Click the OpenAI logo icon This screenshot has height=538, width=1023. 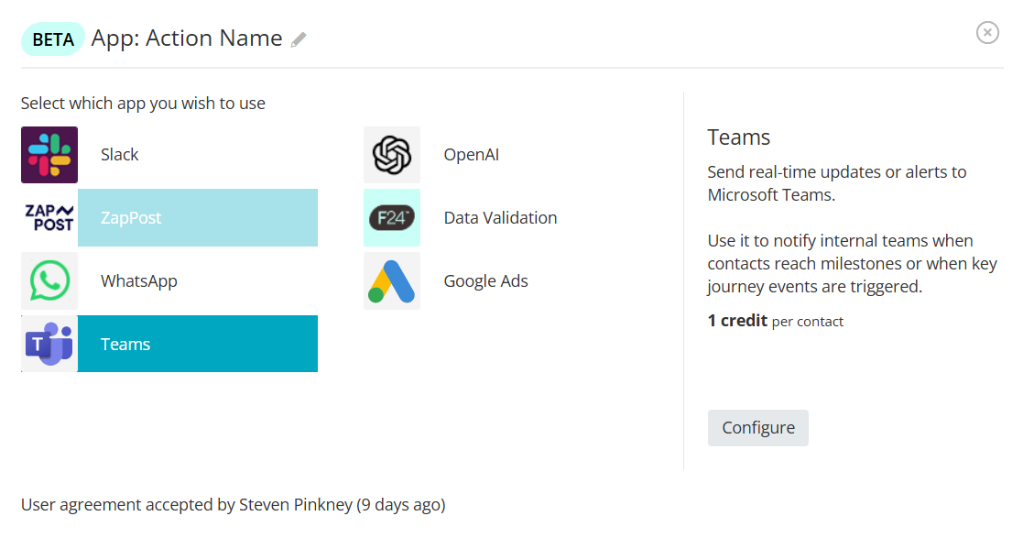[x=392, y=155]
